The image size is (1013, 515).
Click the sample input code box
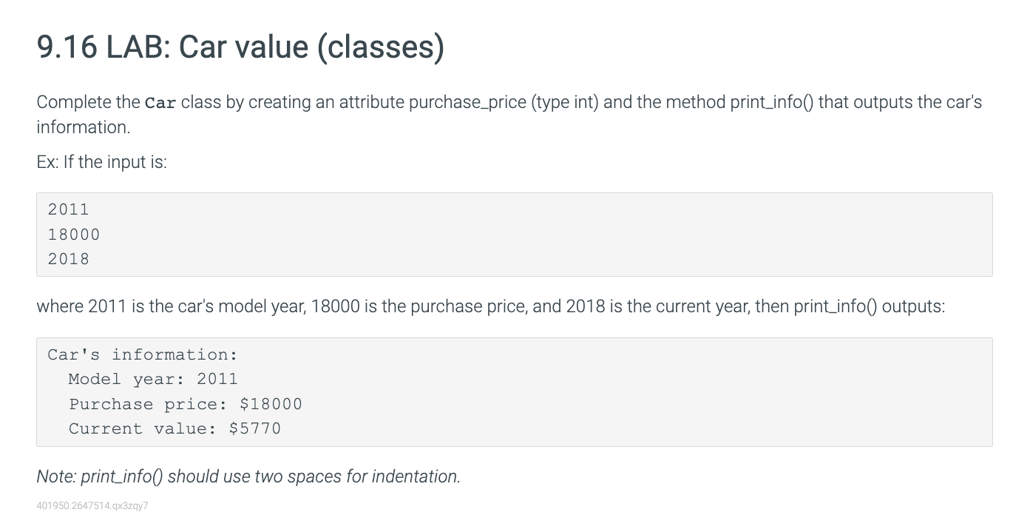pyautogui.click(x=514, y=235)
